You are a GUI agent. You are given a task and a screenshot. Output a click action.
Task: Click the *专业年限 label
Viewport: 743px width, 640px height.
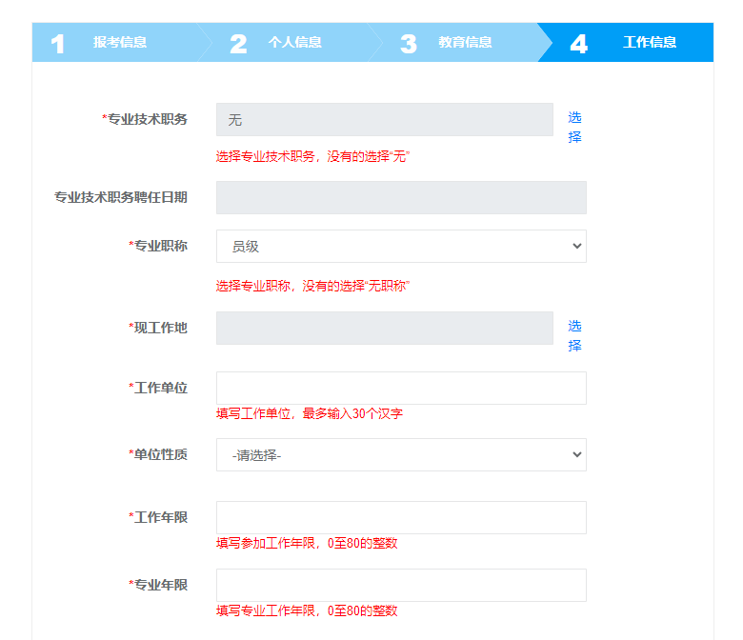(x=158, y=585)
